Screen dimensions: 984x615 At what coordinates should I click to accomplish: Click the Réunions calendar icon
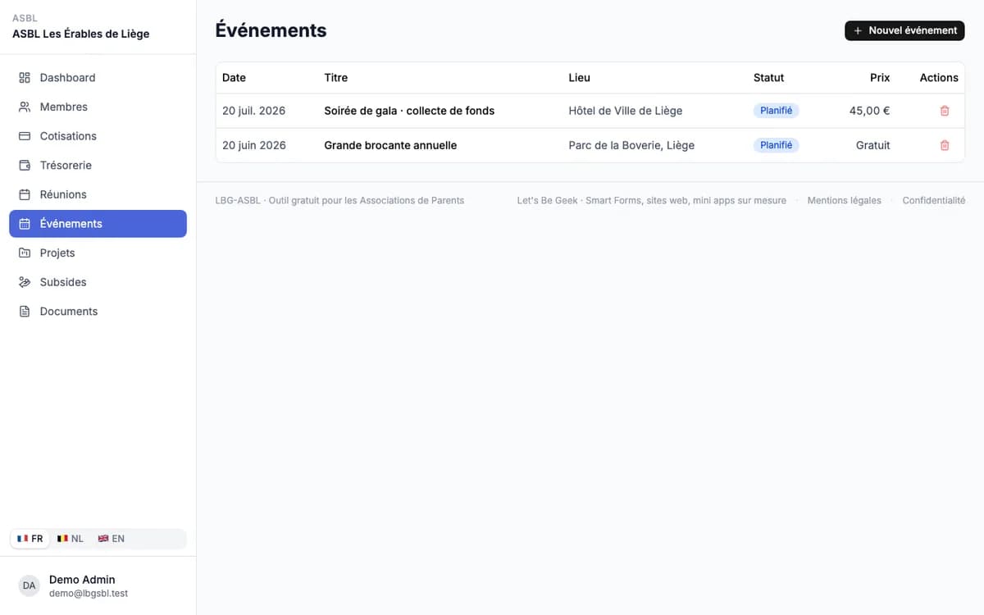coord(25,194)
